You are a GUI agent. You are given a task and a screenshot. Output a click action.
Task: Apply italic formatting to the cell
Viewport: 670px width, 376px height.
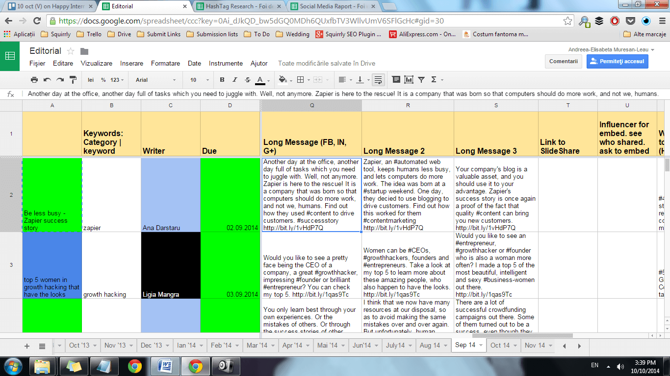click(x=235, y=80)
